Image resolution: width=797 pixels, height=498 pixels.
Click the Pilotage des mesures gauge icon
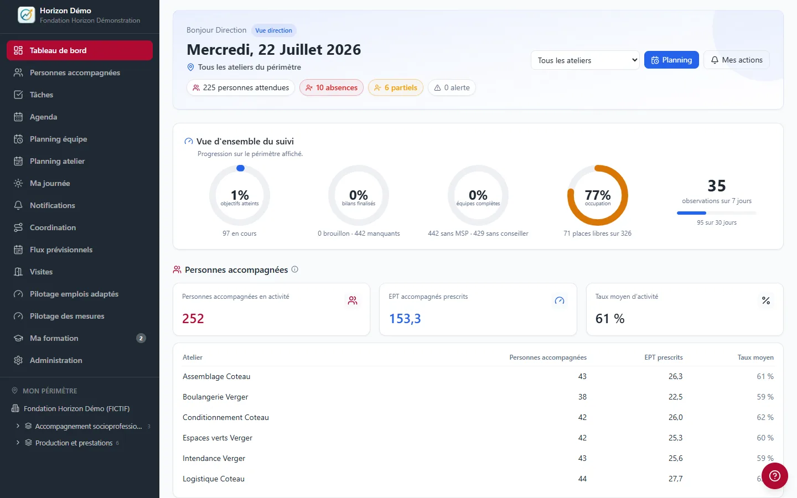18,316
